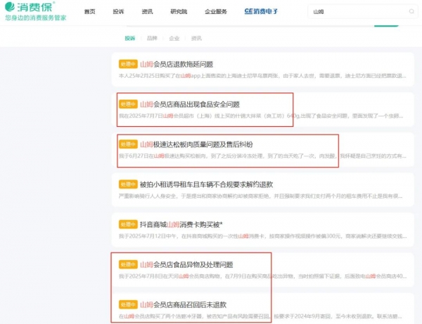Click 处理中 badge on 被拍小租 row

click(x=128, y=184)
